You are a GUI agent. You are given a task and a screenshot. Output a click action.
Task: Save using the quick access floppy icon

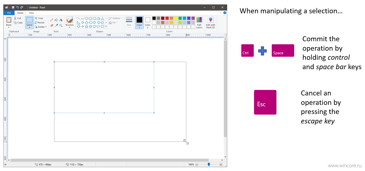coord(13,7)
